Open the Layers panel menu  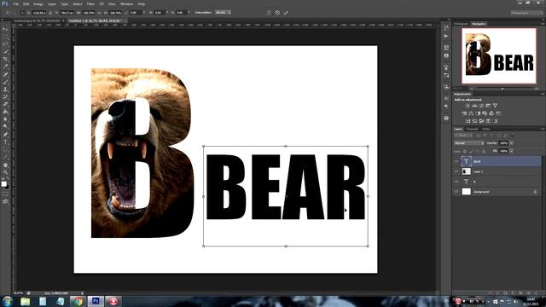coord(543,129)
